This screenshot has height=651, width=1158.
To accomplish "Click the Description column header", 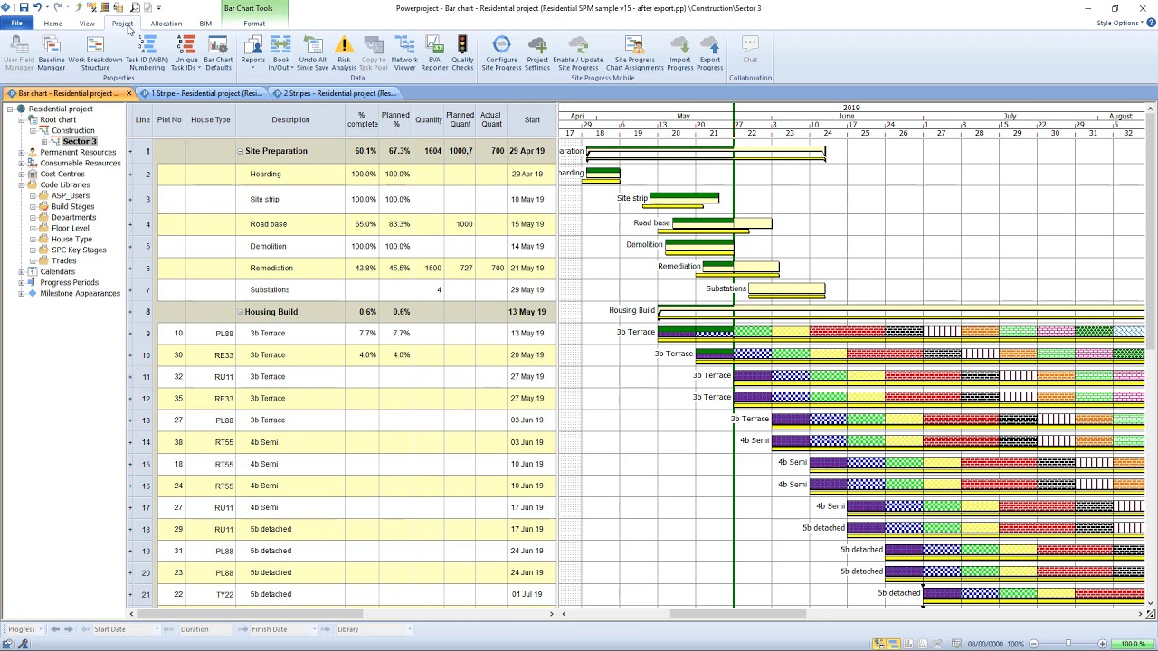I will [x=290, y=119].
